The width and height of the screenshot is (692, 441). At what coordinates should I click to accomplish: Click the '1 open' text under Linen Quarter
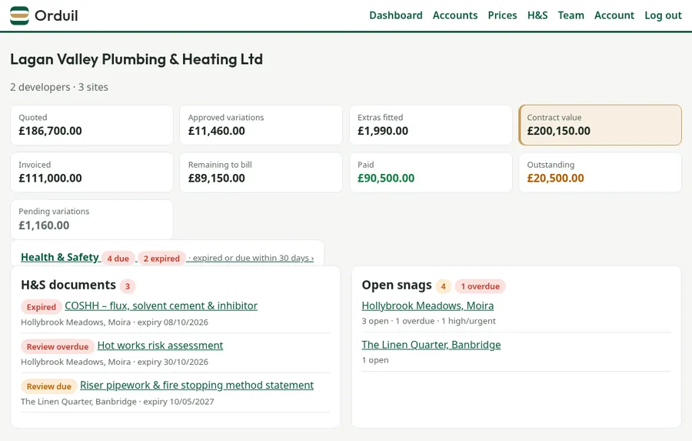coord(375,360)
